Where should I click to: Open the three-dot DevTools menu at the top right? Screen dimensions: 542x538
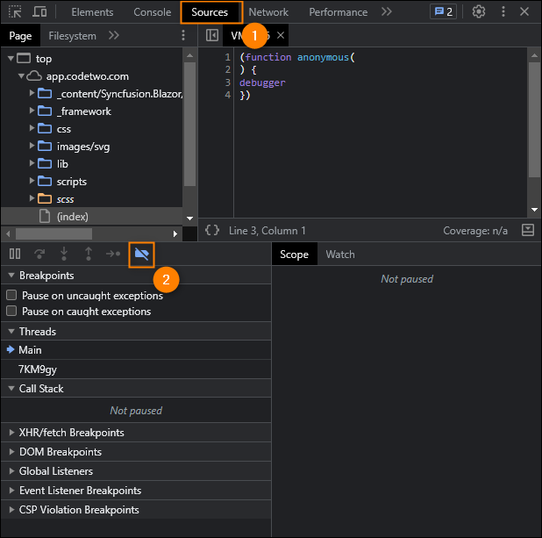tap(503, 11)
